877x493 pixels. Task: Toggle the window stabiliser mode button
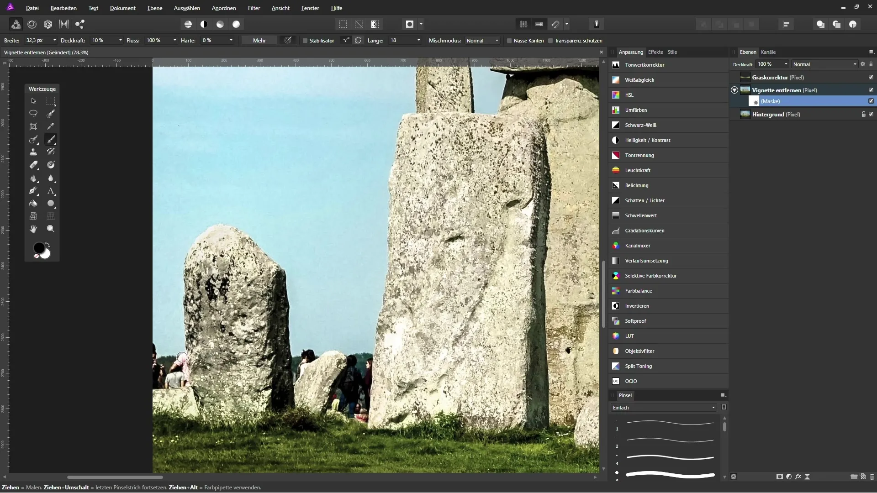coord(358,41)
